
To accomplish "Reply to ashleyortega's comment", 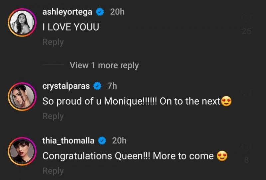I will 53,42.
